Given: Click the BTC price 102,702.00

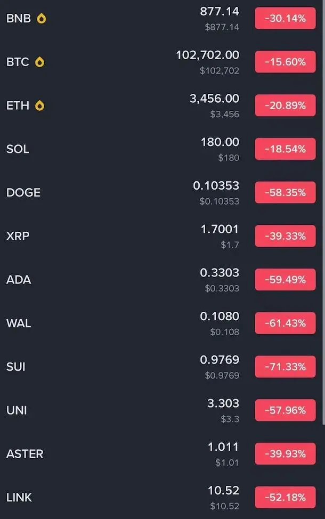Looking at the screenshot, I should pyautogui.click(x=208, y=55).
